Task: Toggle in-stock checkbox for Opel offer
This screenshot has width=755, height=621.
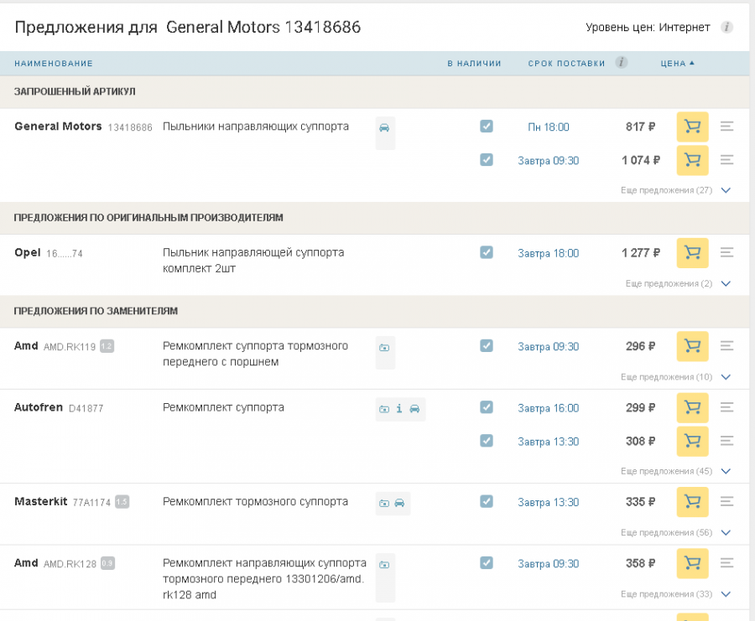Action: (487, 252)
